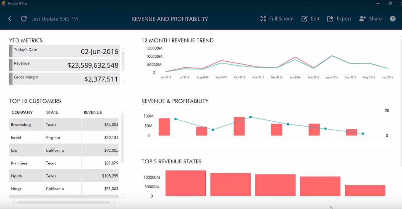This screenshot has height=209, width=402.
Task: Click scroll-down arrow in YTD Metrics panel
Action: [x=123, y=82]
